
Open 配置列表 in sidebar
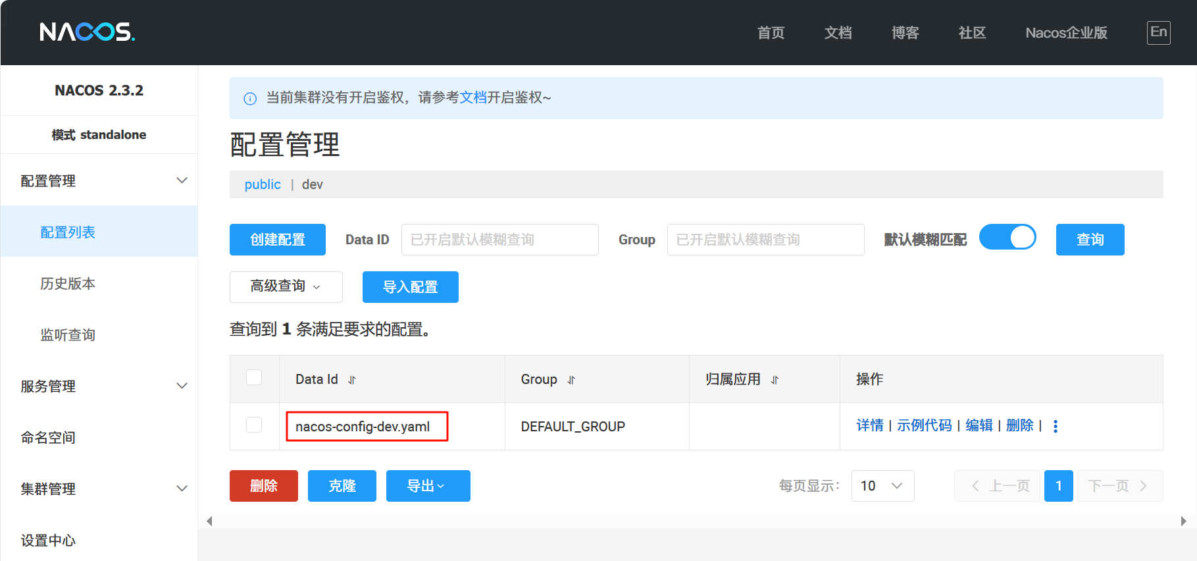coord(99,232)
